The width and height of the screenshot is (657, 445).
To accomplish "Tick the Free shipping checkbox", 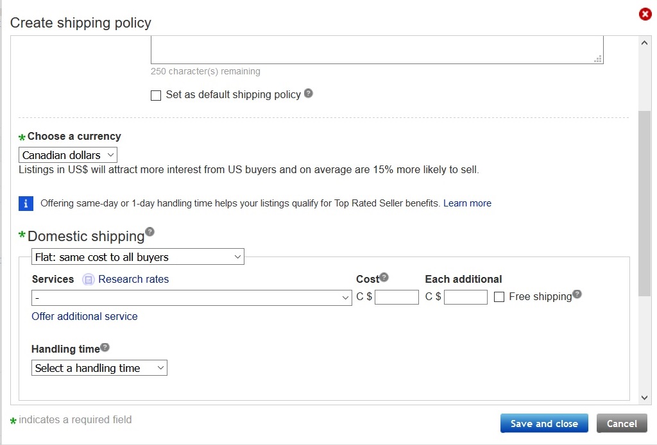I will [500, 297].
